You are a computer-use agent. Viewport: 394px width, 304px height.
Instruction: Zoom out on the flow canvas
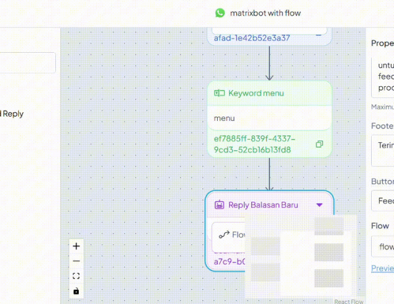76,261
